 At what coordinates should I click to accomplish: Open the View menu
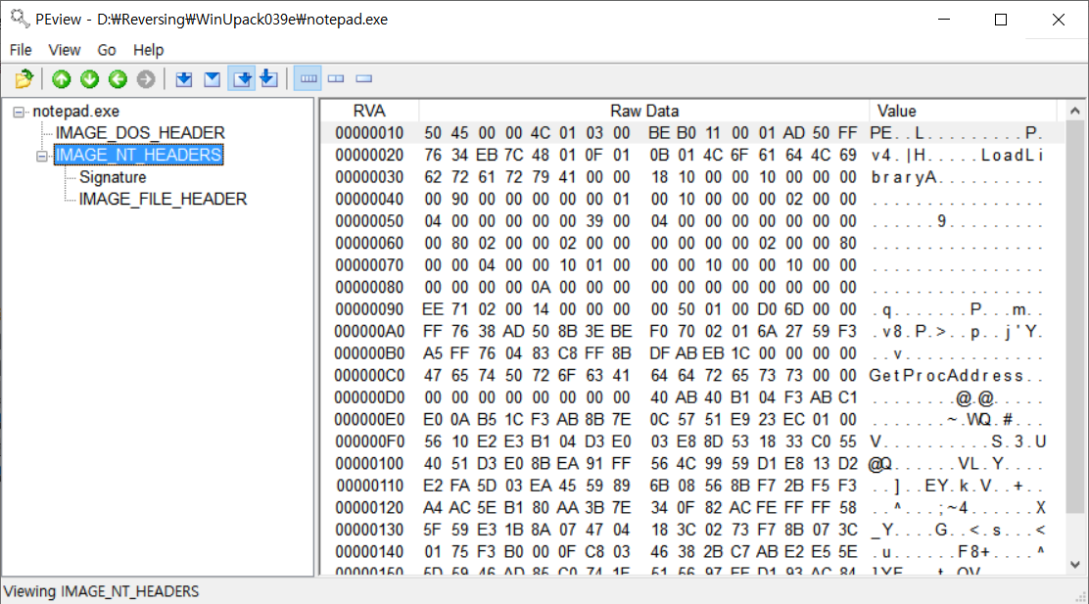pyautogui.click(x=64, y=50)
